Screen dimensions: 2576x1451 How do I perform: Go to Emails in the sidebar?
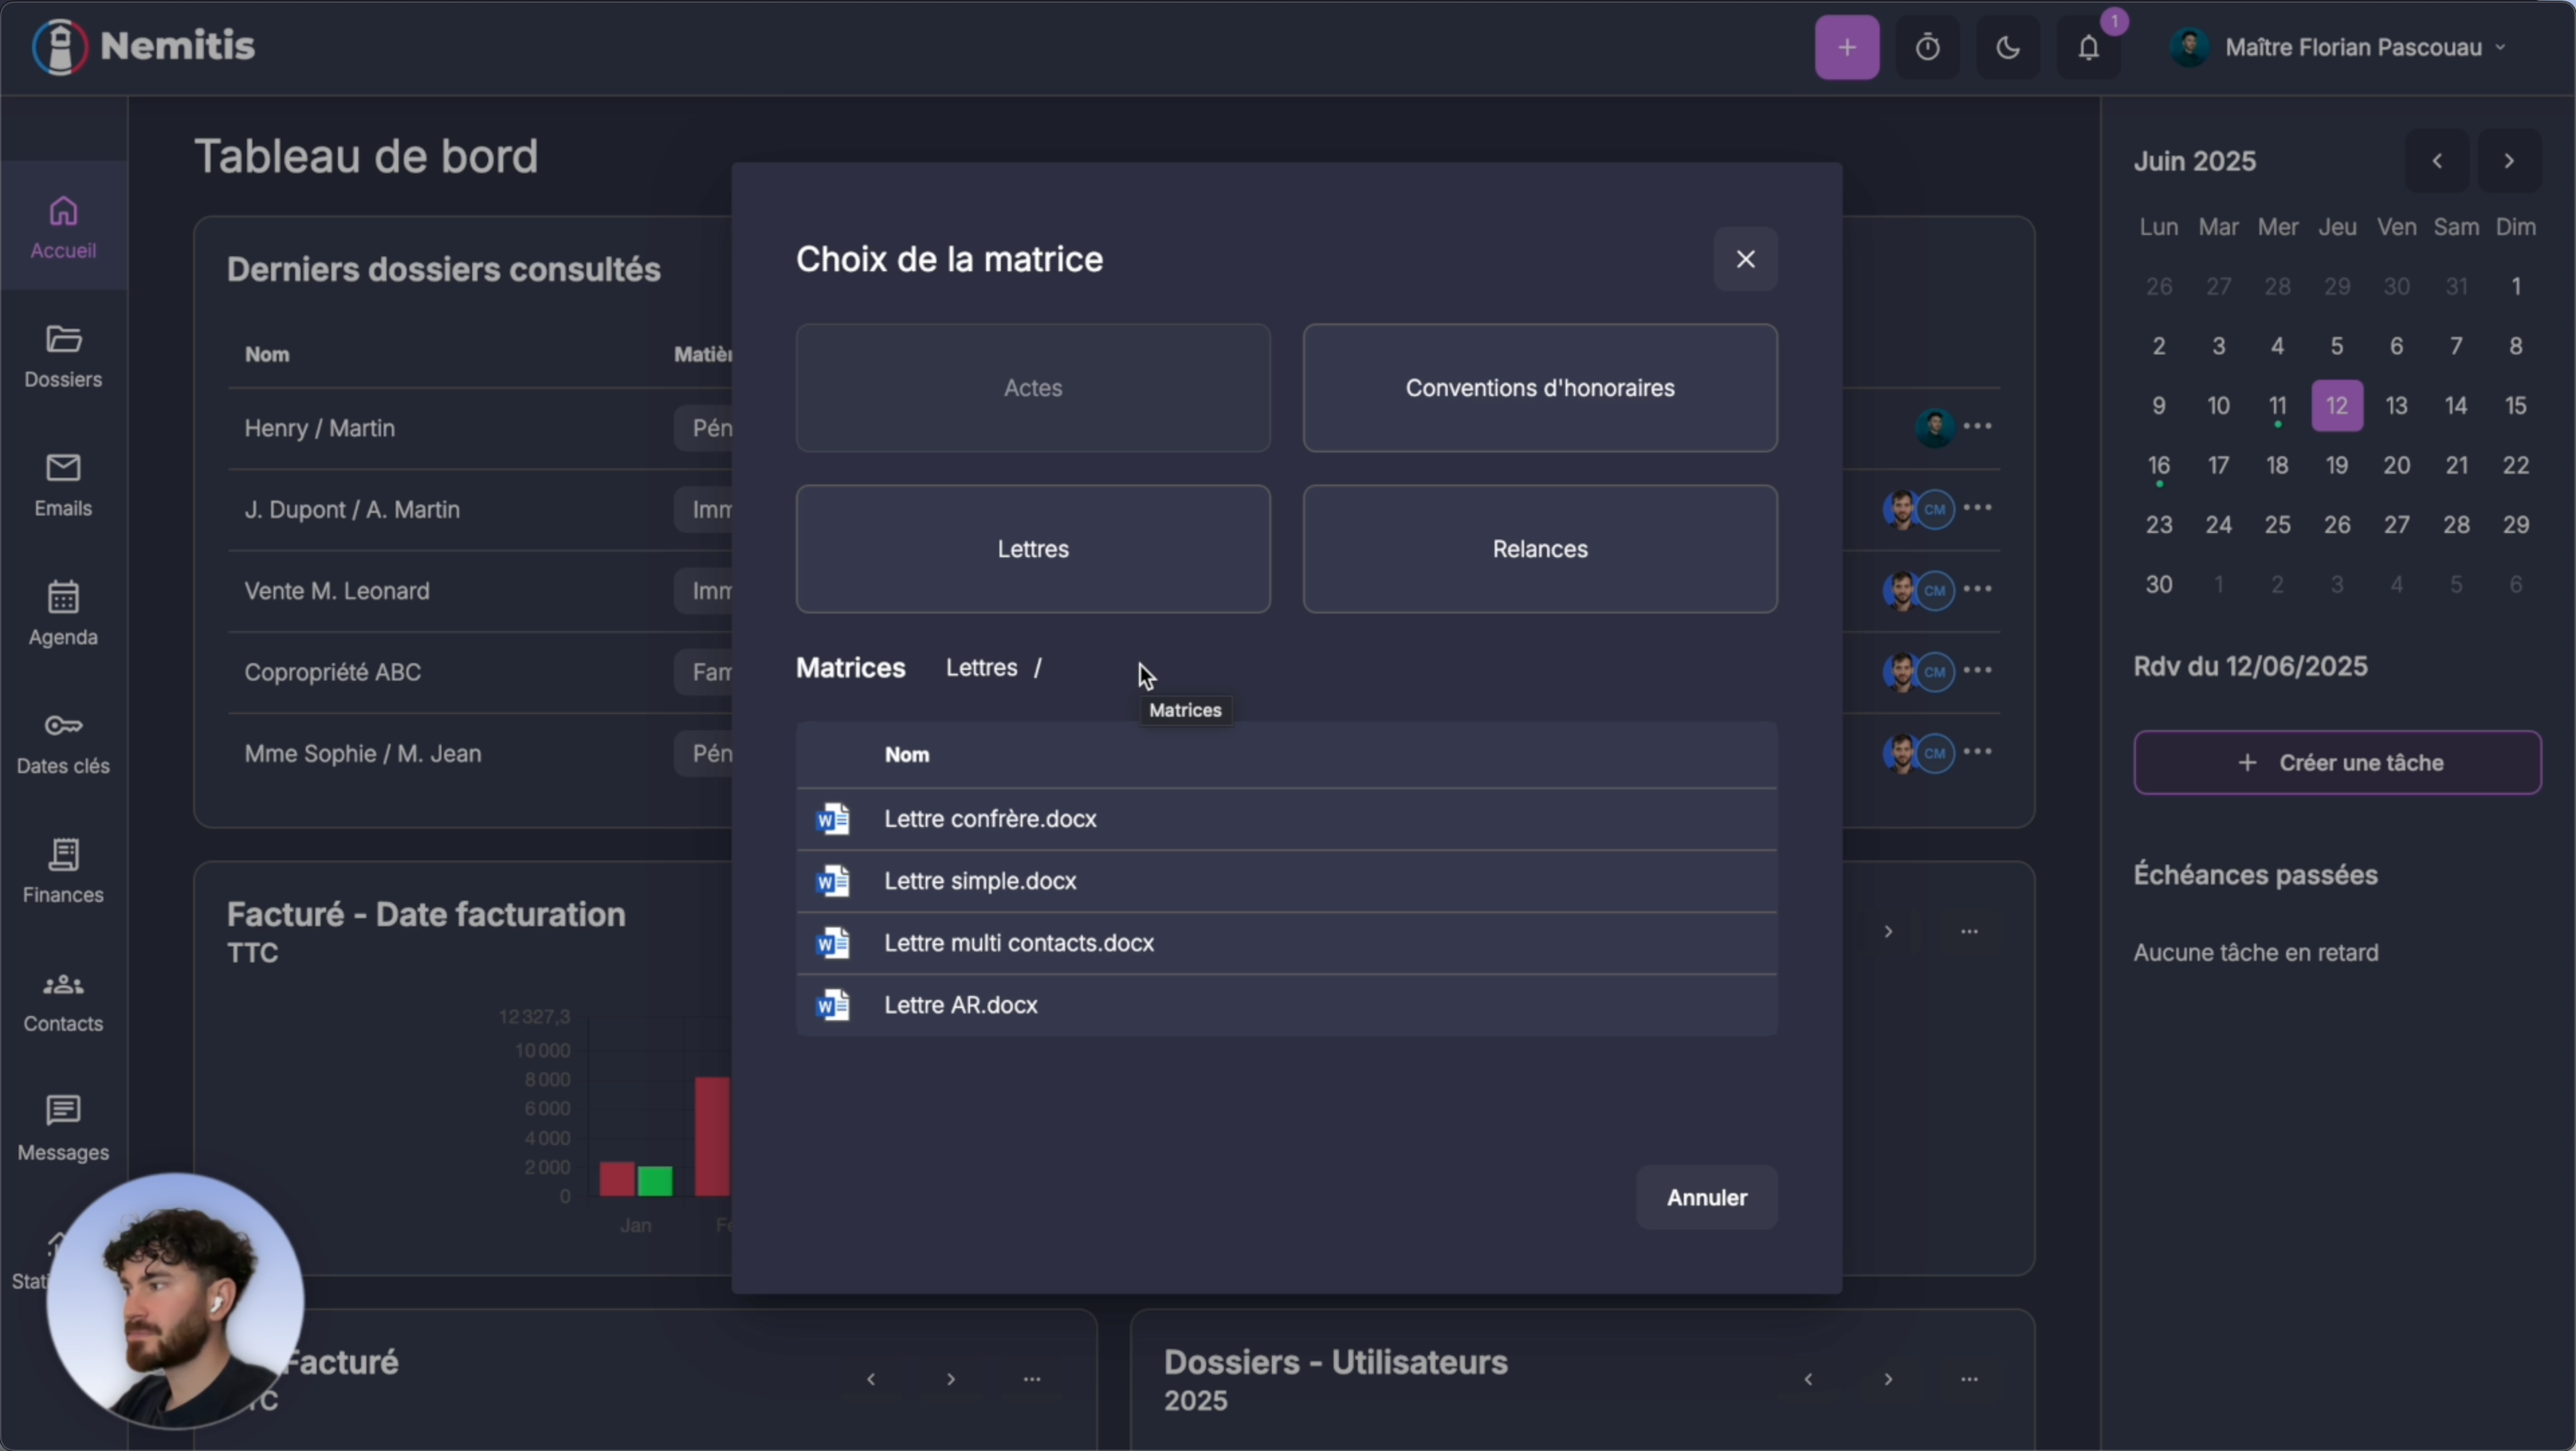pyautogui.click(x=63, y=485)
